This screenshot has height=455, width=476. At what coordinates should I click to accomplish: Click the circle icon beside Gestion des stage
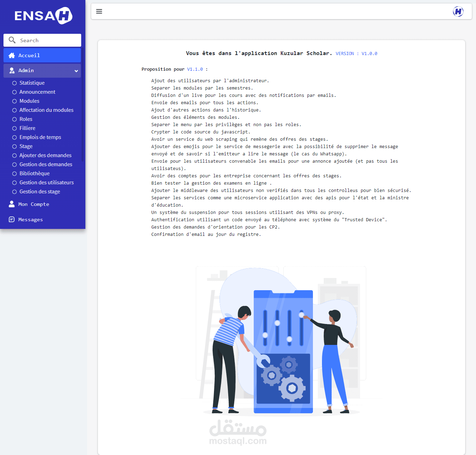(x=14, y=192)
